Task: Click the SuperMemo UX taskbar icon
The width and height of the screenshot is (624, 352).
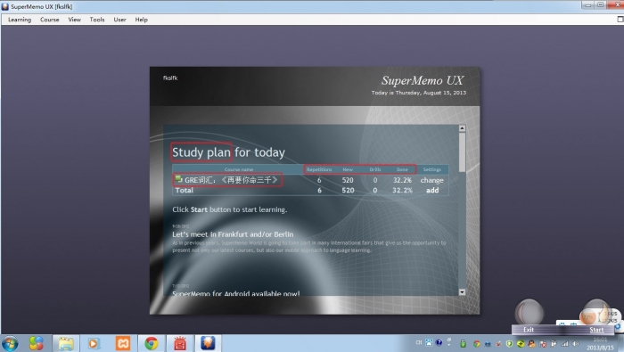Action: tap(208, 343)
